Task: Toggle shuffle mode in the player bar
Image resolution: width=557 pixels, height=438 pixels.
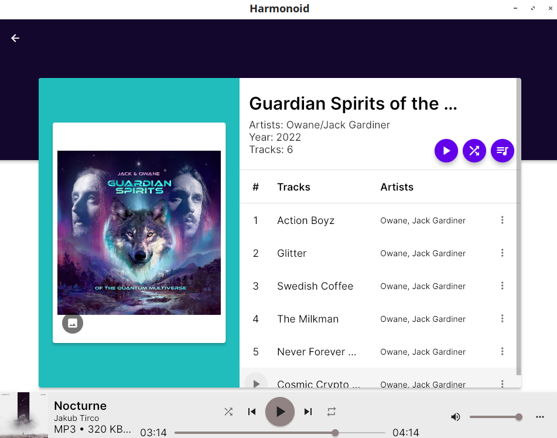Action: point(228,412)
